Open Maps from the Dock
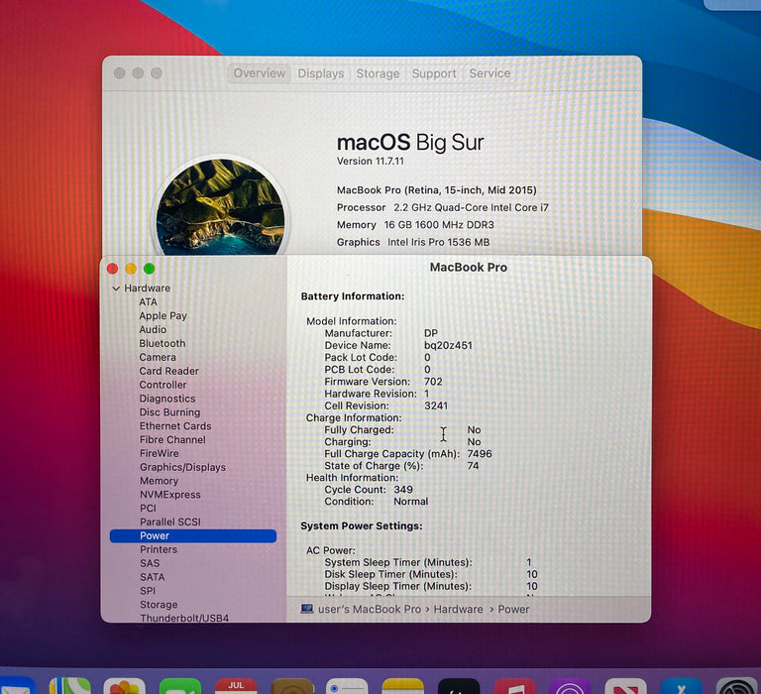Screen dimensions: 761x694 [x=69, y=686]
